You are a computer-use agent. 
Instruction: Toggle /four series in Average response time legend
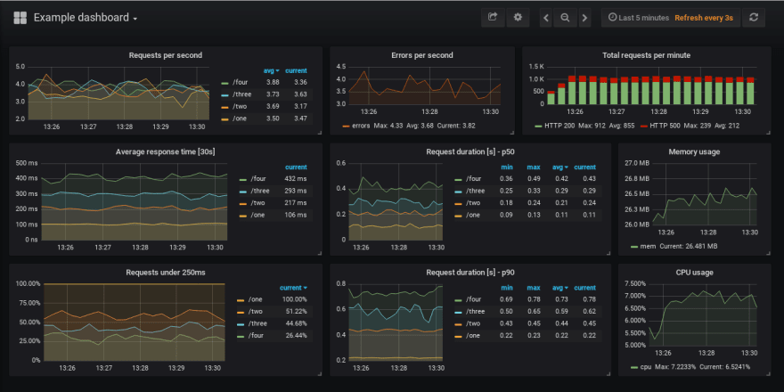(x=258, y=179)
